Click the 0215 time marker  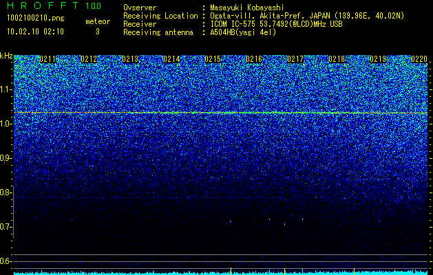tap(213, 59)
